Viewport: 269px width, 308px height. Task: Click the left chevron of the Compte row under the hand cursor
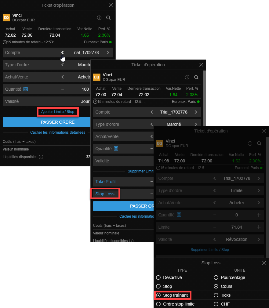[63, 53]
